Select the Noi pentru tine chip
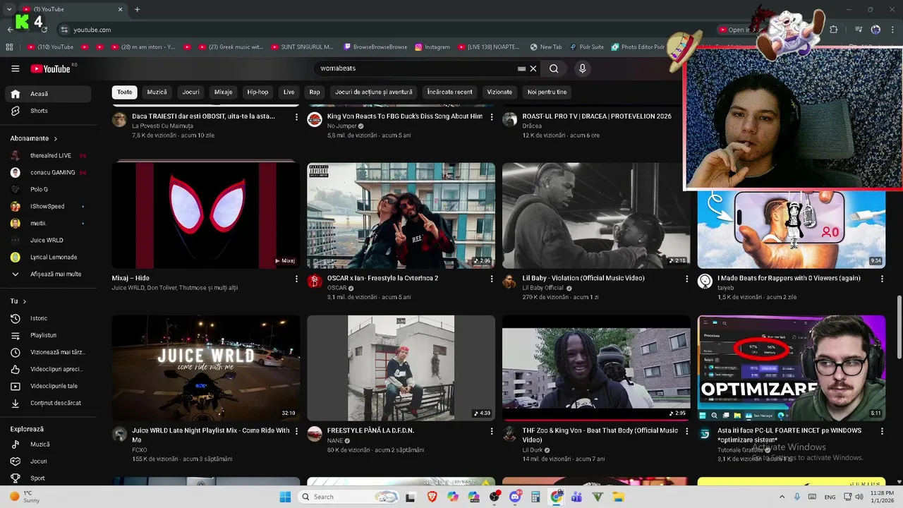The width and height of the screenshot is (903, 508). [547, 92]
